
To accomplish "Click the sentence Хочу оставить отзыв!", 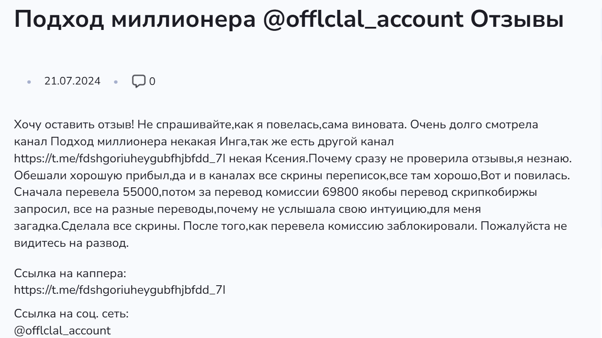I will [x=73, y=125].
